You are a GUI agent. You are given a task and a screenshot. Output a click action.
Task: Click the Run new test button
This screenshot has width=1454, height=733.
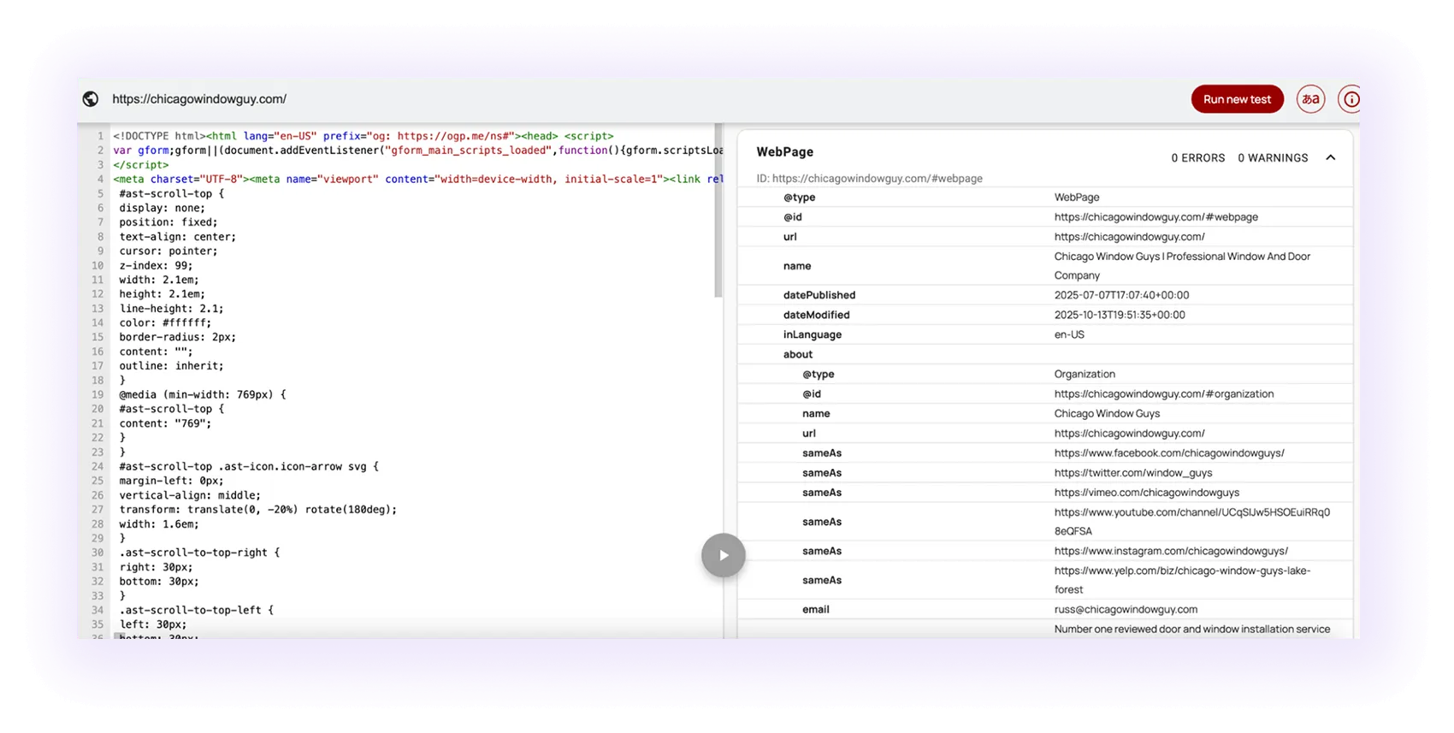(1237, 99)
